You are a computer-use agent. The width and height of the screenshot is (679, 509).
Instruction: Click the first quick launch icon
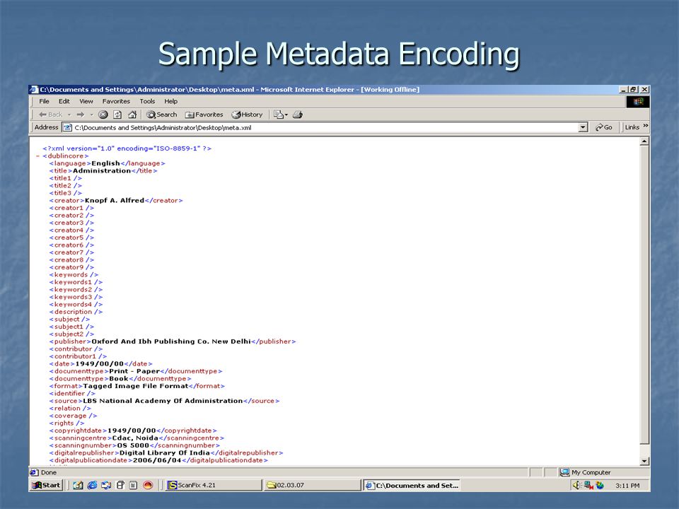coord(78,485)
